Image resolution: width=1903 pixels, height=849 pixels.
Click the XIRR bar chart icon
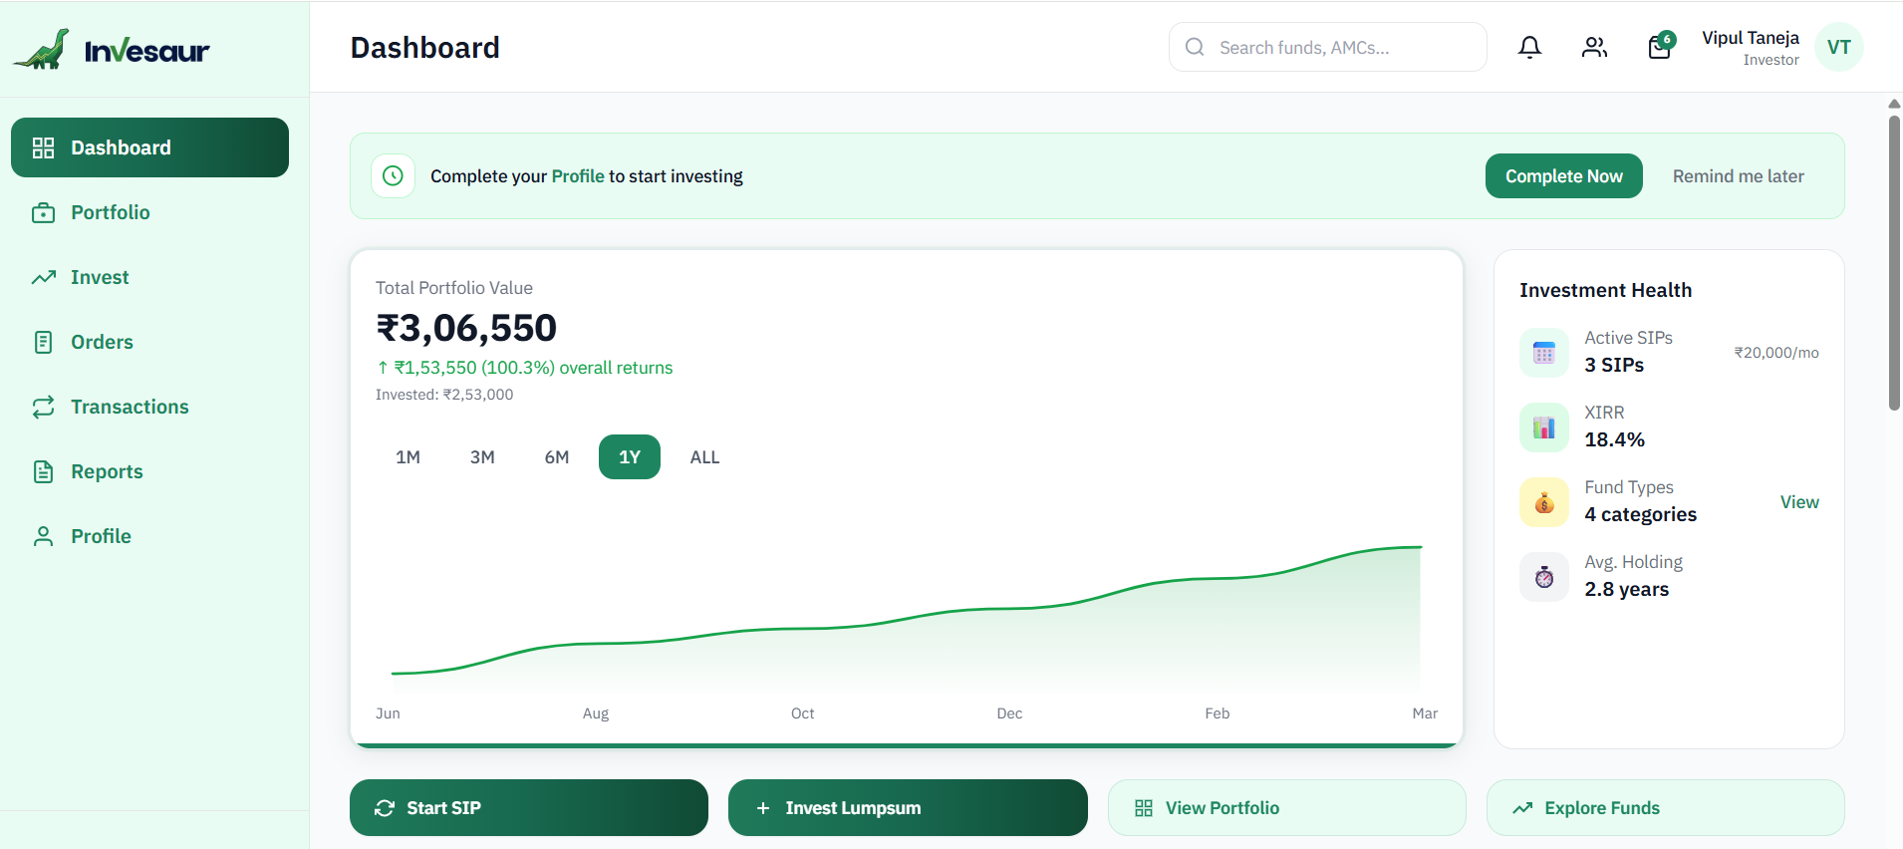[x=1543, y=427]
